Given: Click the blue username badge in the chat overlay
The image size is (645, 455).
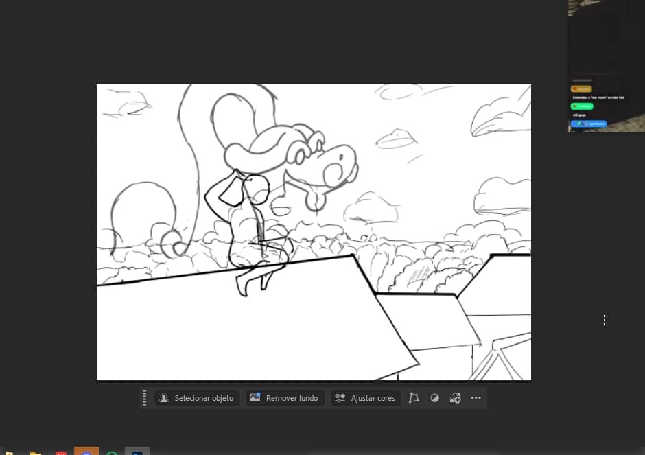Looking at the screenshot, I should point(589,124).
